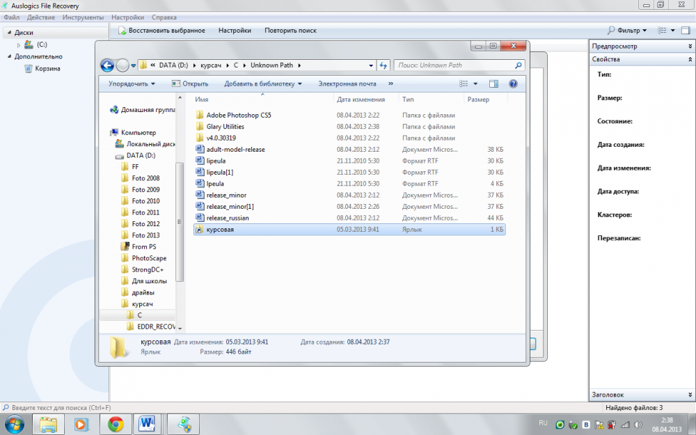The width and height of the screenshot is (696, 435).
Task: Click Повторить поиск button
Action: tap(291, 31)
